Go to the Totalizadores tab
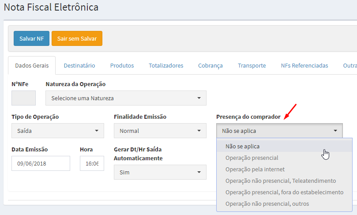This screenshot has height=215, width=357. [x=166, y=66]
